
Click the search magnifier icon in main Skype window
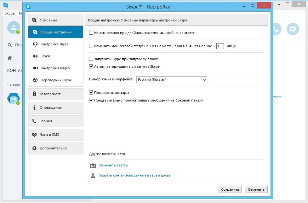pyautogui.click(x=10, y=45)
